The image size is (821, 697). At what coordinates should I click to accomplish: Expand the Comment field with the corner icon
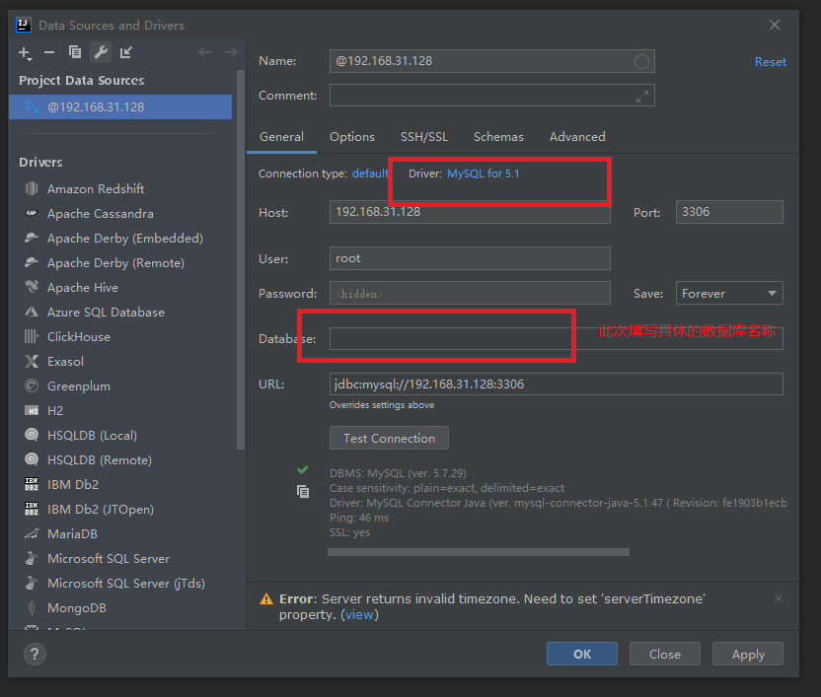642,96
